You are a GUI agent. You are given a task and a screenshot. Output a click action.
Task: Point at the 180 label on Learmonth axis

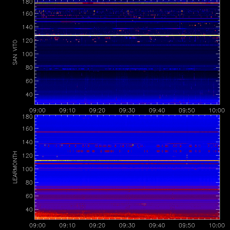coord(27,117)
